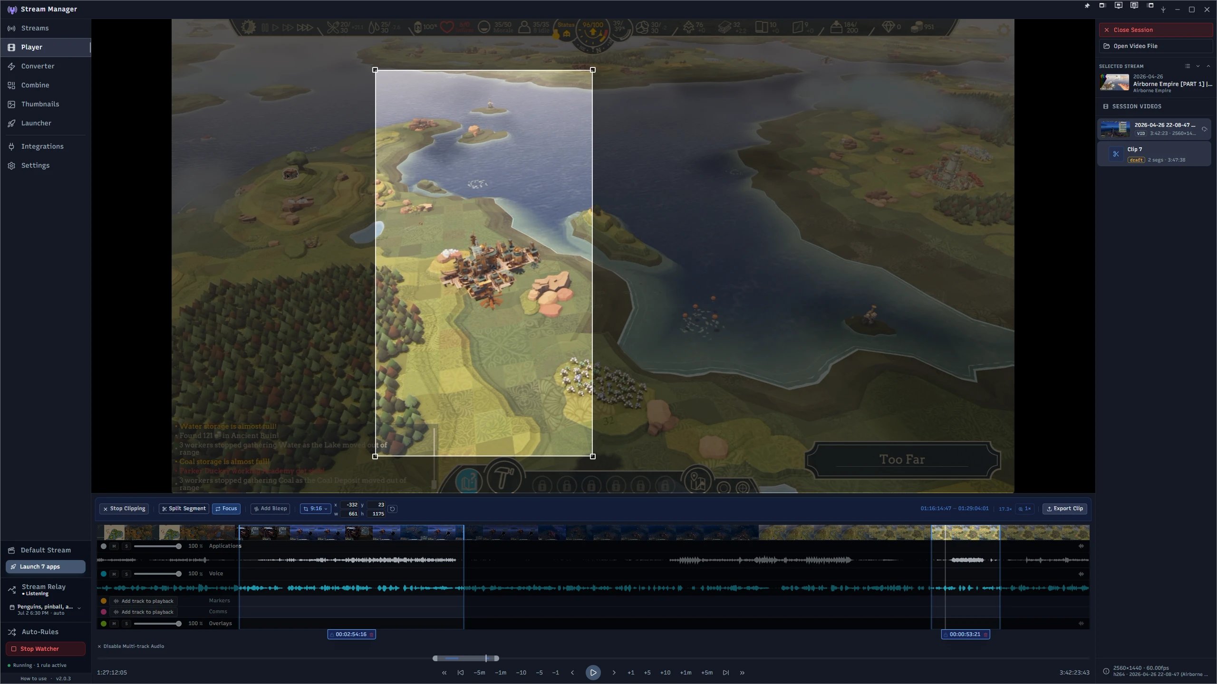Click the 1× timeline zoom button
The image size is (1217, 684).
[1024, 508]
